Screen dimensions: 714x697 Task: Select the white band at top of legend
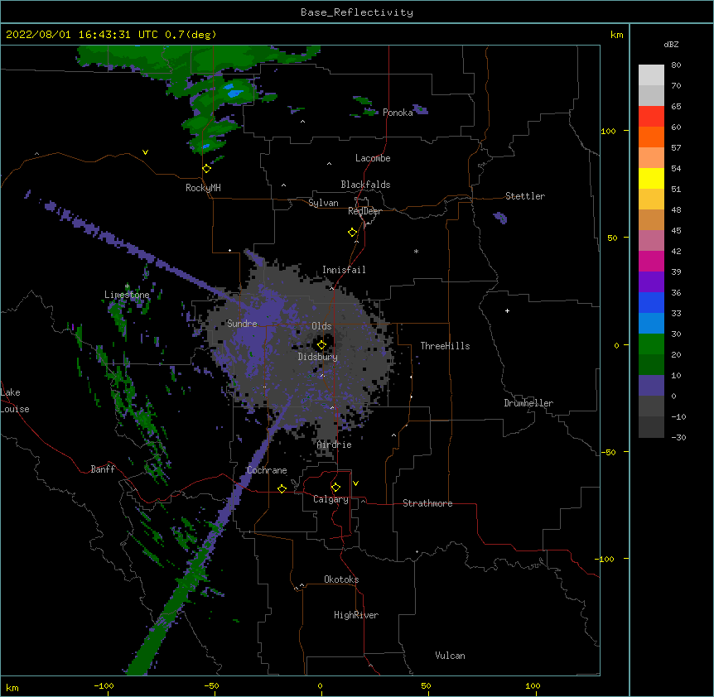651,75
